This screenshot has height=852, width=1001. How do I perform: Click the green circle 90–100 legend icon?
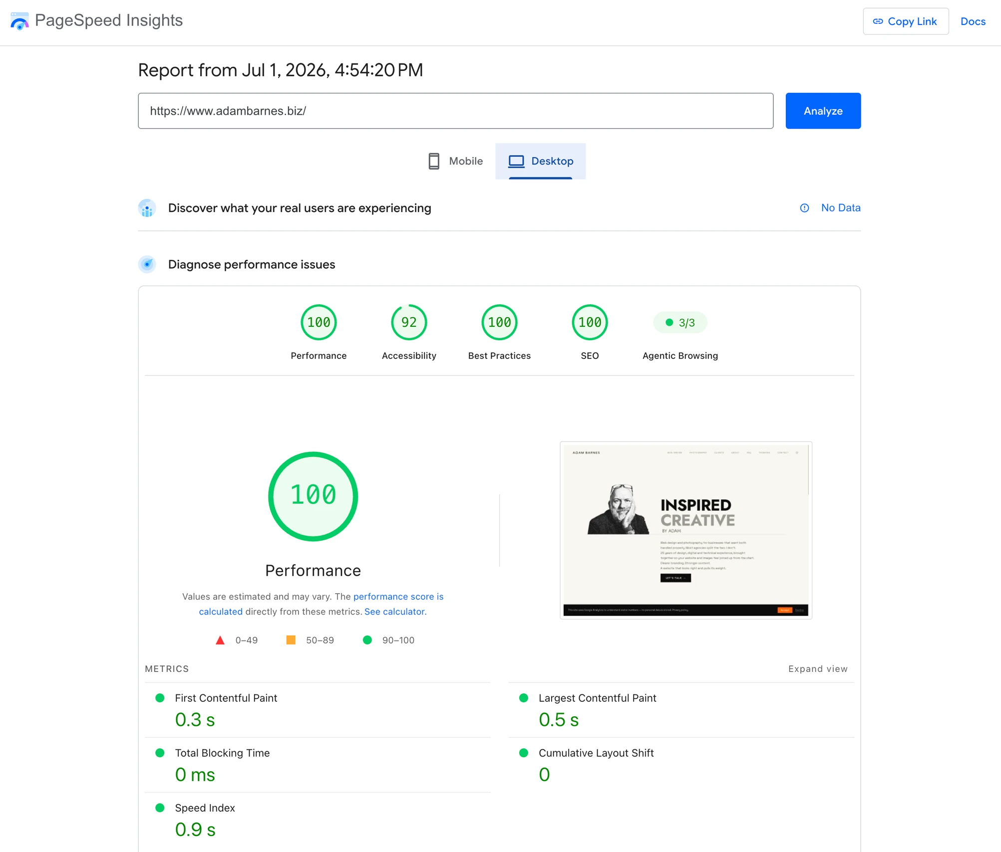[x=367, y=640]
